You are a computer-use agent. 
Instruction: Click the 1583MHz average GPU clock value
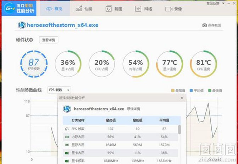[164, 161]
